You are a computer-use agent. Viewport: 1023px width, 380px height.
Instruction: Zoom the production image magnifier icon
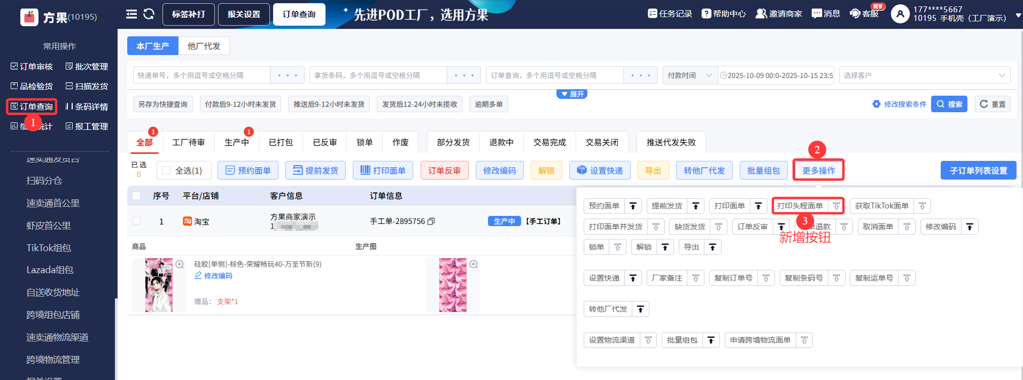474,265
